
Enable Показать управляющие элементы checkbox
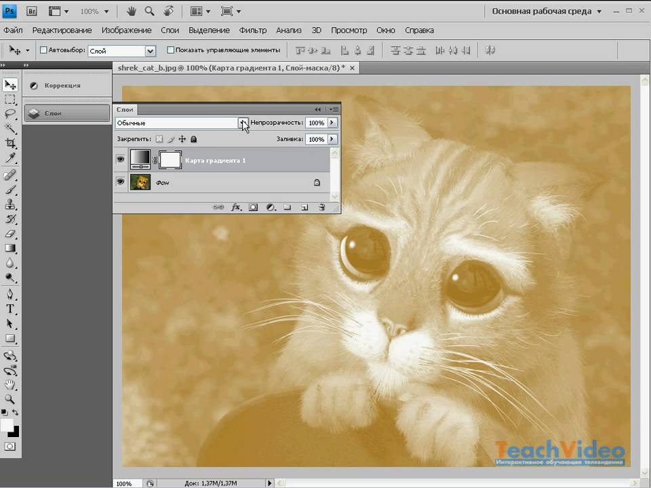pos(170,49)
